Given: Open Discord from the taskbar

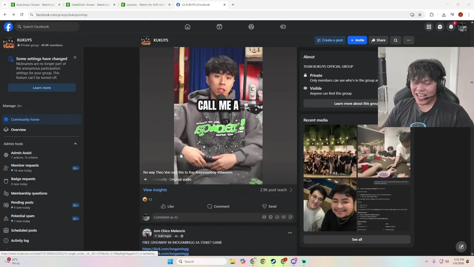Looking at the screenshot, I should click(x=294, y=261).
